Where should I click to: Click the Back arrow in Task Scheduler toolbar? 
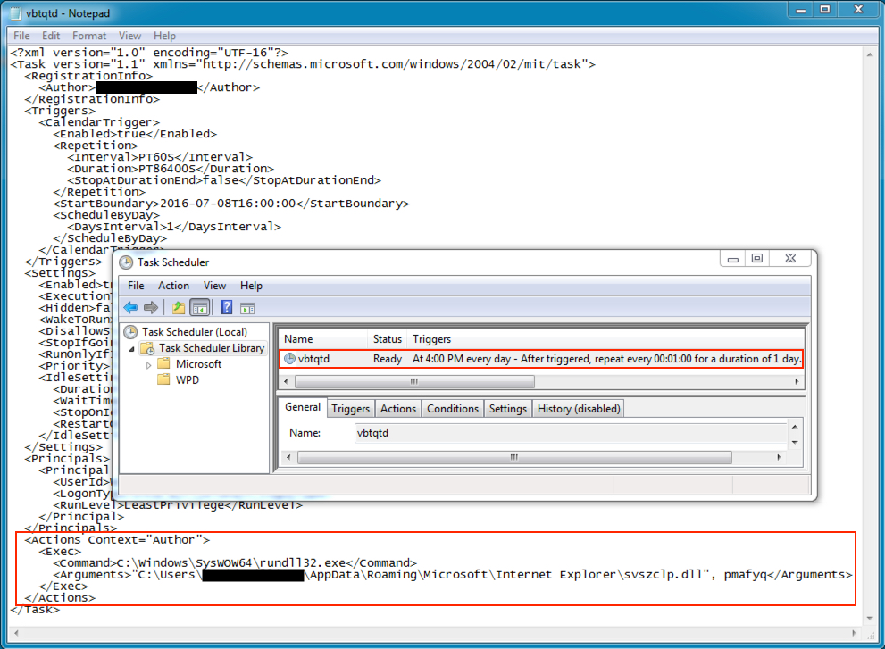pyautogui.click(x=130, y=308)
